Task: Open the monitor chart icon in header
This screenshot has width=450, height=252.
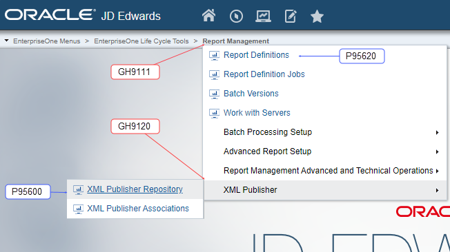Action: 263,16
